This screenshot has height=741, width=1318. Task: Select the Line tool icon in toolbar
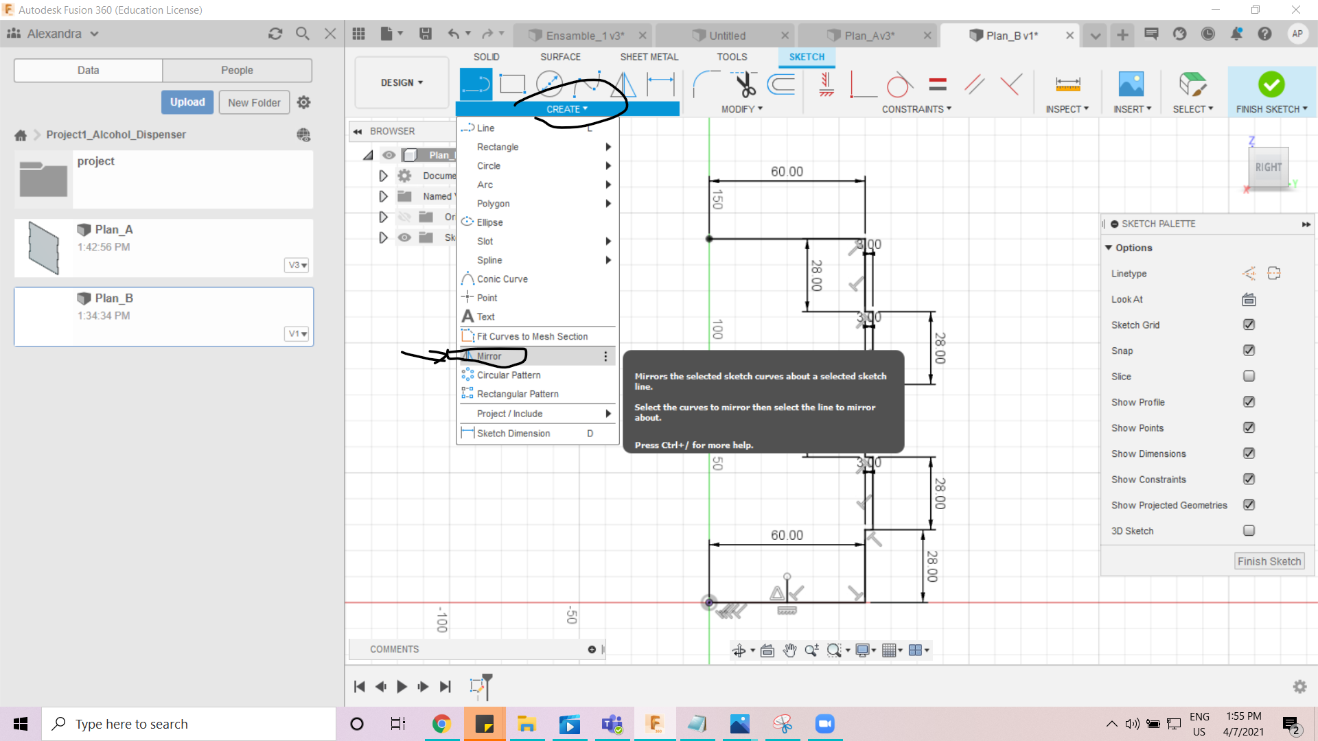click(475, 84)
